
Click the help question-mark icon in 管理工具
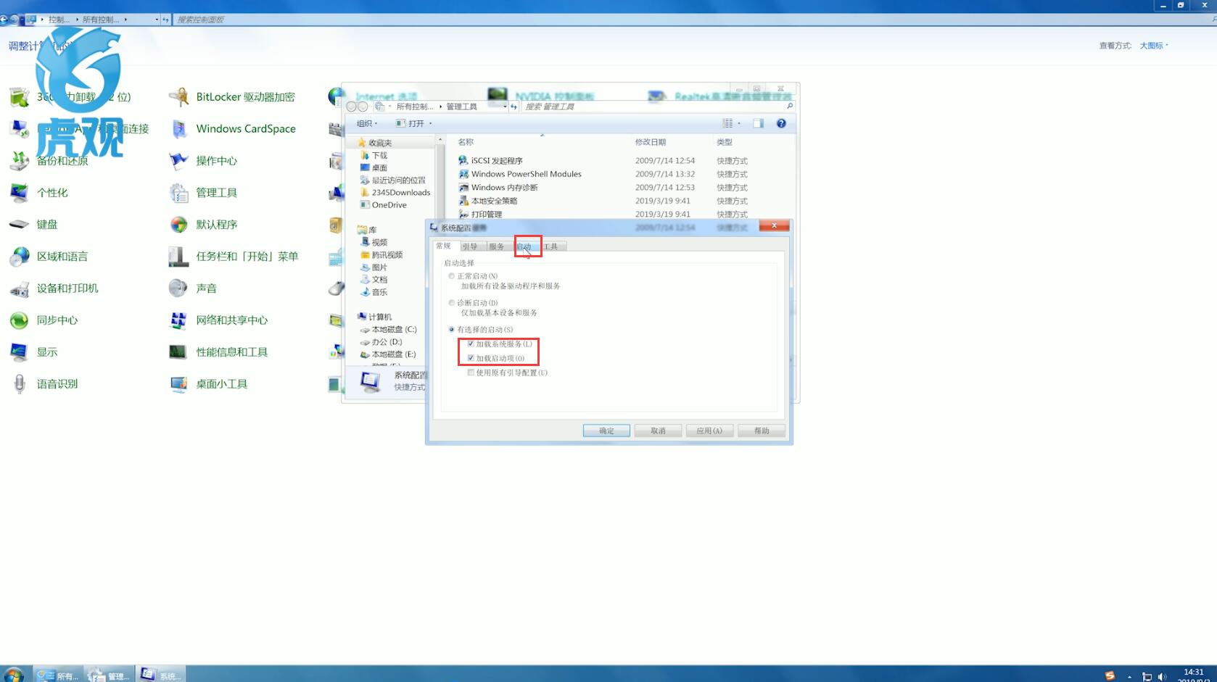pos(781,123)
